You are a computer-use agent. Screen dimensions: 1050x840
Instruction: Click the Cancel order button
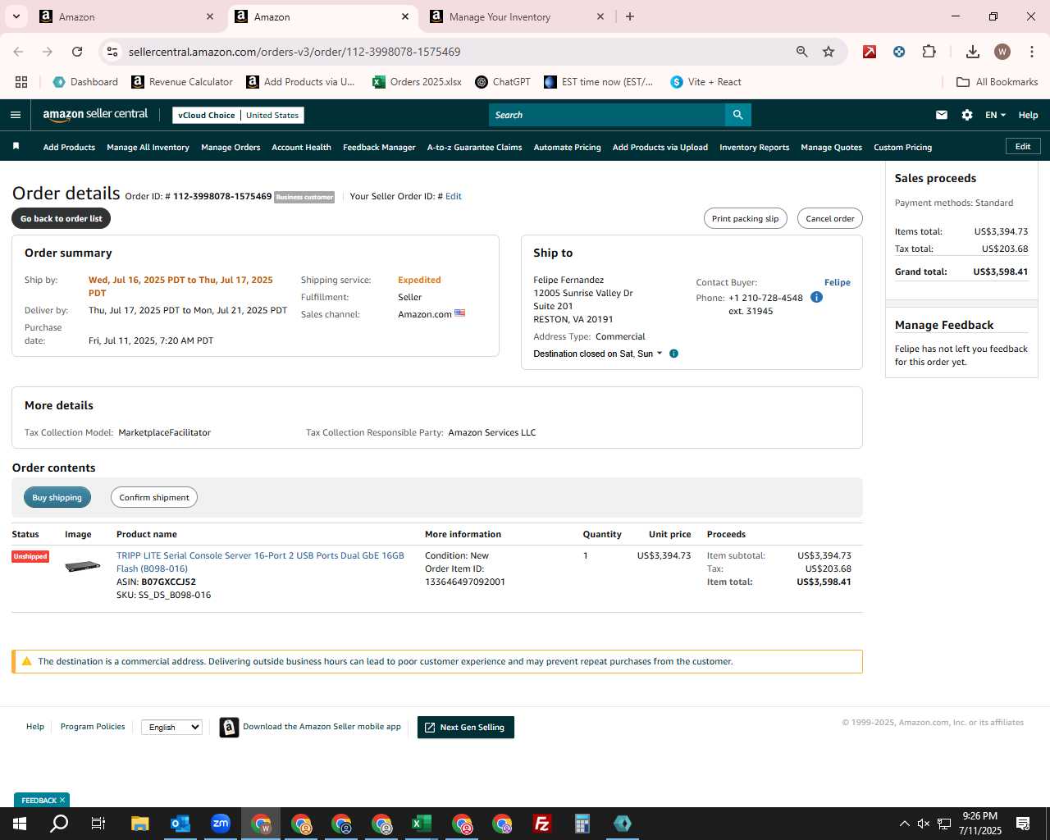[x=829, y=218]
